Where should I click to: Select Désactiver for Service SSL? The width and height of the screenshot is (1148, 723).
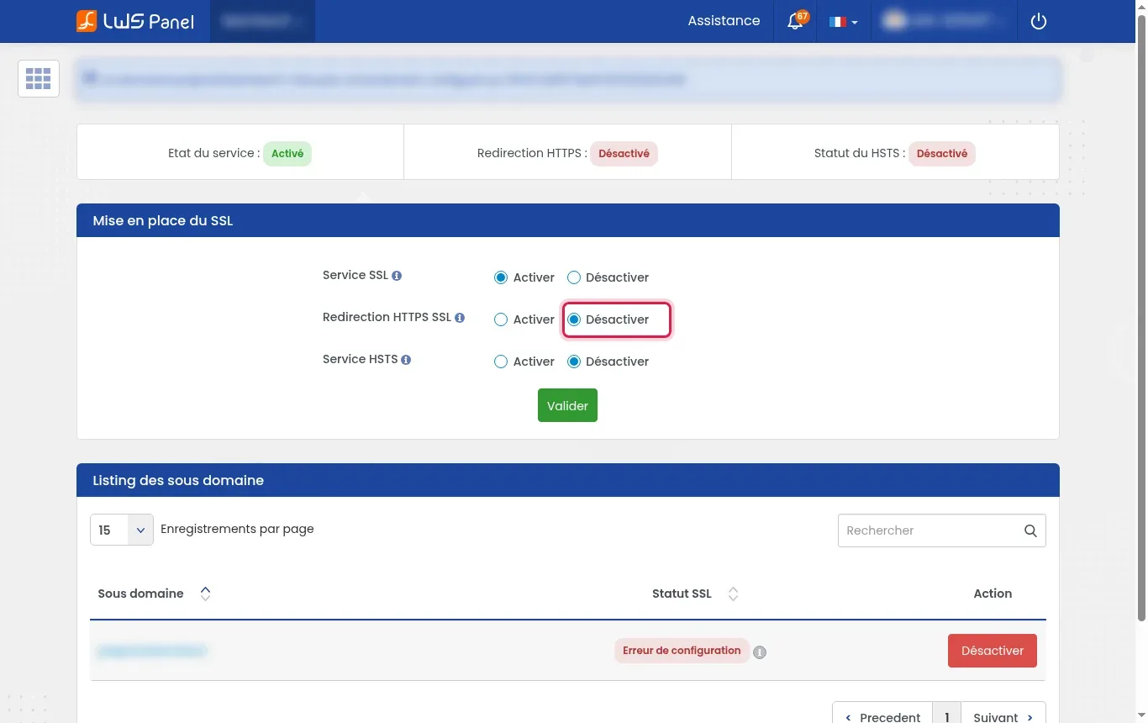point(574,277)
